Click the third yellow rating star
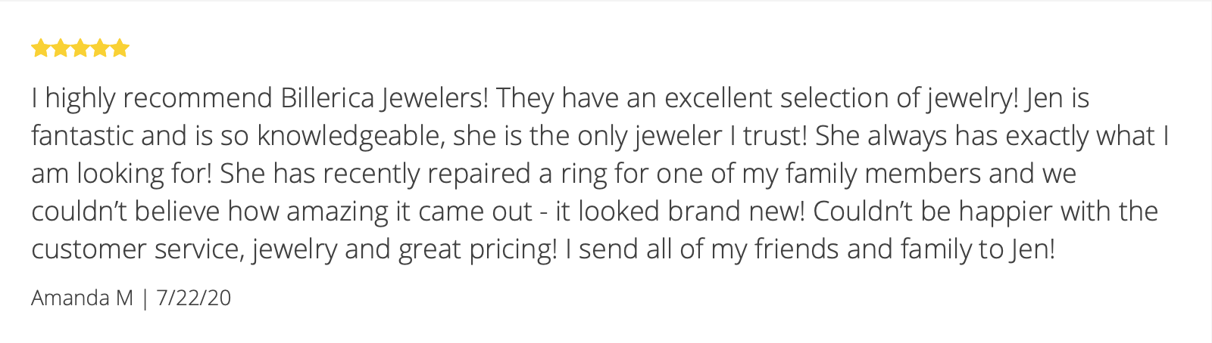 80,49
